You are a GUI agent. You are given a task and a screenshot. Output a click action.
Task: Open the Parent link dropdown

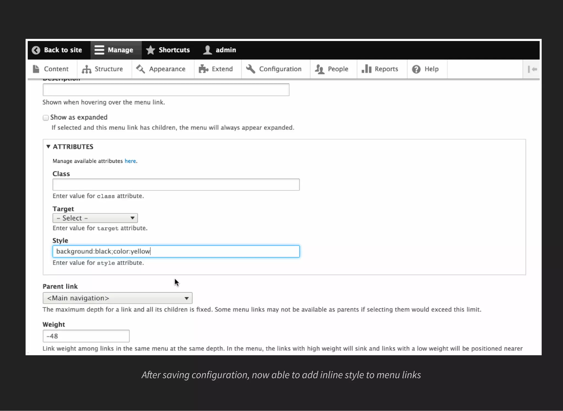click(x=117, y=298)
